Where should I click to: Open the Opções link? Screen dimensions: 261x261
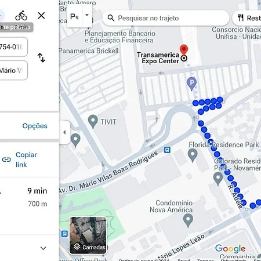[x=35, y=126]
